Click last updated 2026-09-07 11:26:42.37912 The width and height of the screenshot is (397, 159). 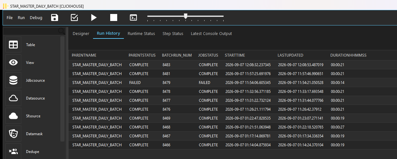pos(300,109)
